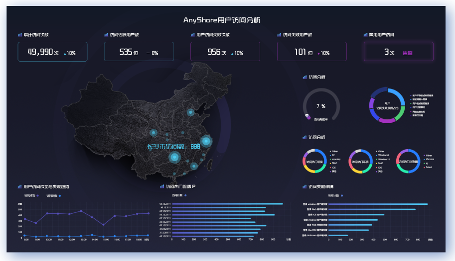This screenshot has width=455, height=261.
Task: Click the 用户已被禁用 legend entry
Action: [418, 107]
